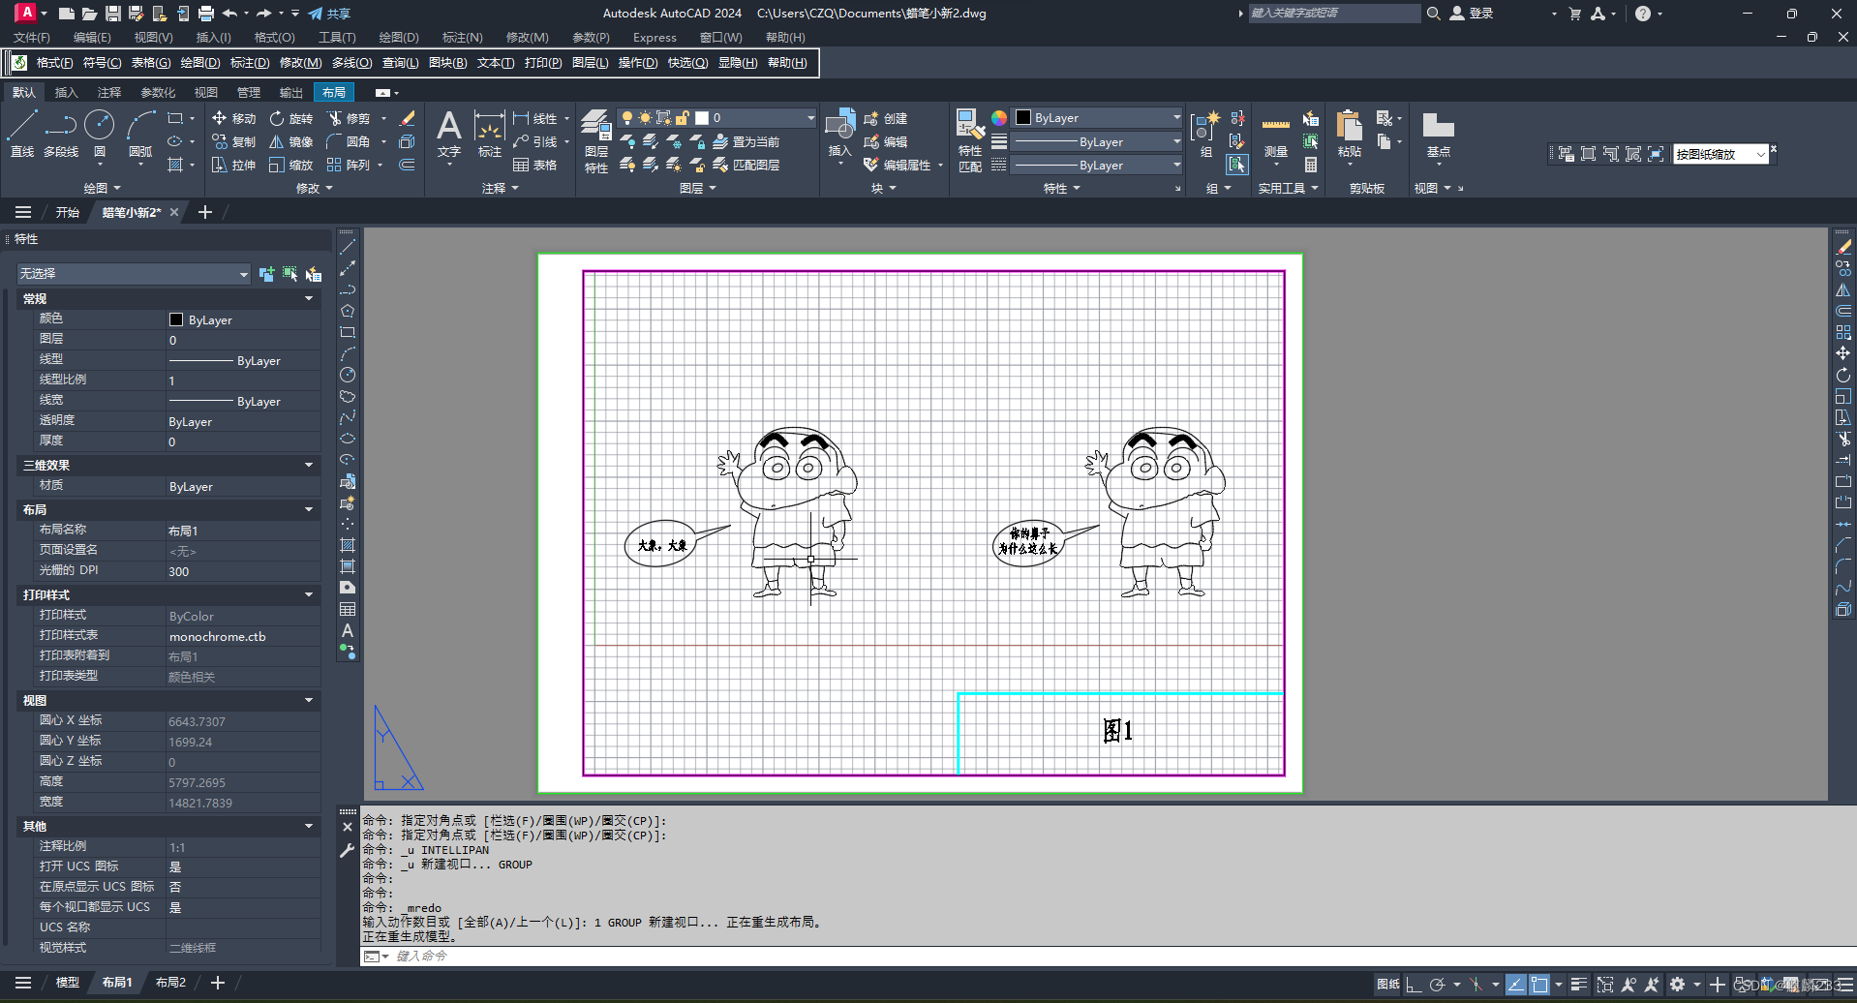Image resolution: width=1857 pixels, height=1003 pixels.
Task: Expand the 修改 panel flyout
Action: (x=314, y=189)
